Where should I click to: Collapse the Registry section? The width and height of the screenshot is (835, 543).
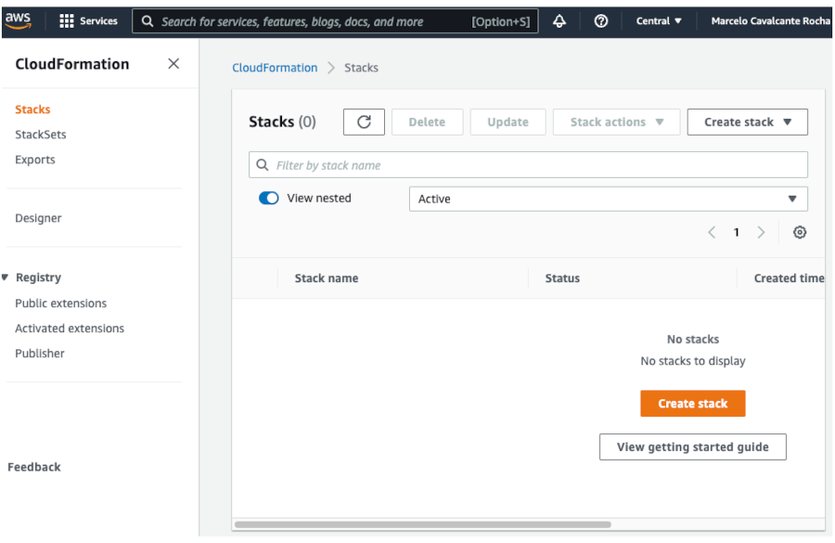pos(6,278)
